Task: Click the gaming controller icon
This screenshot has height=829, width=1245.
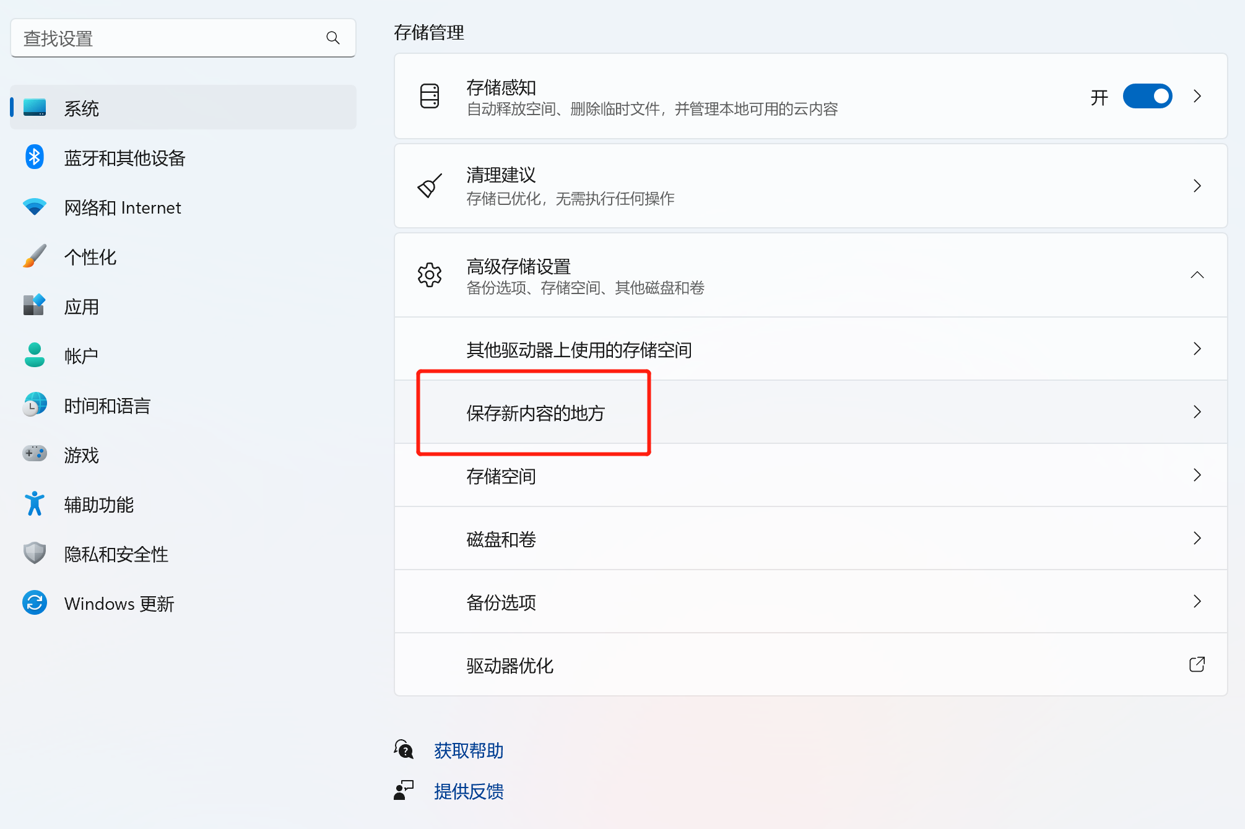Action: [35, 454]
